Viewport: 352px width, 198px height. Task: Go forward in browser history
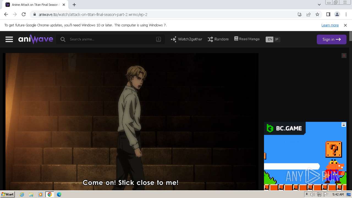point(15,14)
